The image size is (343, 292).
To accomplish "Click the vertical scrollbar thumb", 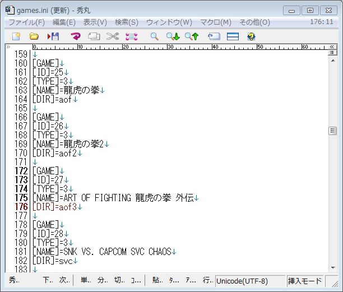I will (332, 131).
